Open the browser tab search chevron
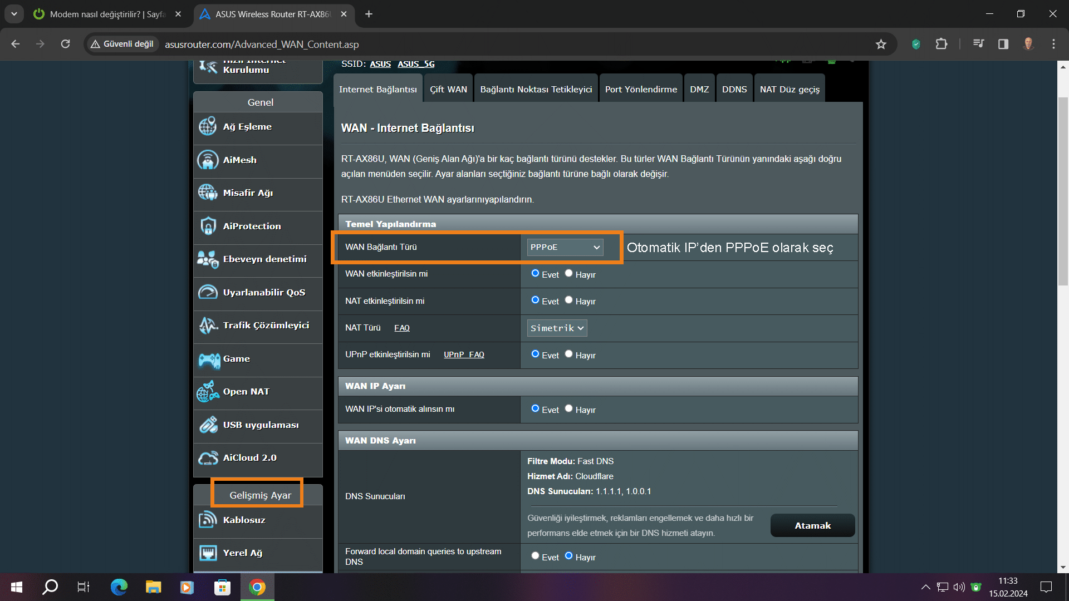 pyautogui.click(x=14, y=14)
